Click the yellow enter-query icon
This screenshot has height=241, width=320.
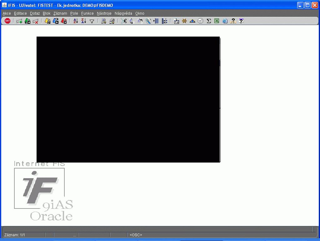click(47, 21)
